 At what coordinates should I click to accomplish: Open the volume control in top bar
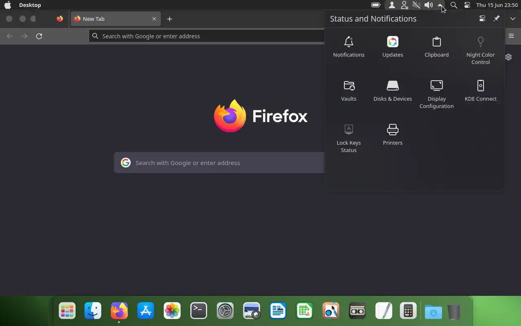tap(428, 5)
